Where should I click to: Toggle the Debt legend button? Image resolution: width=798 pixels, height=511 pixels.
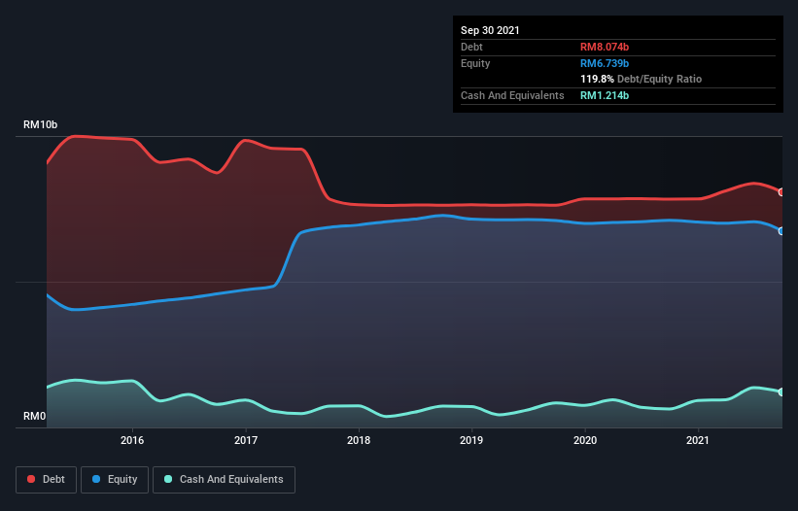(x=46, y=480)
